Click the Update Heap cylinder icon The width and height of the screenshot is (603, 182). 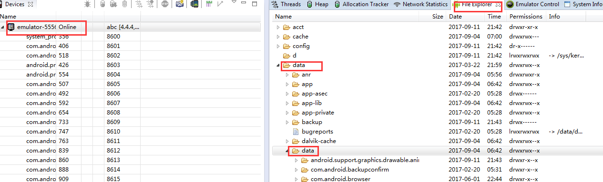click(102, 4)
